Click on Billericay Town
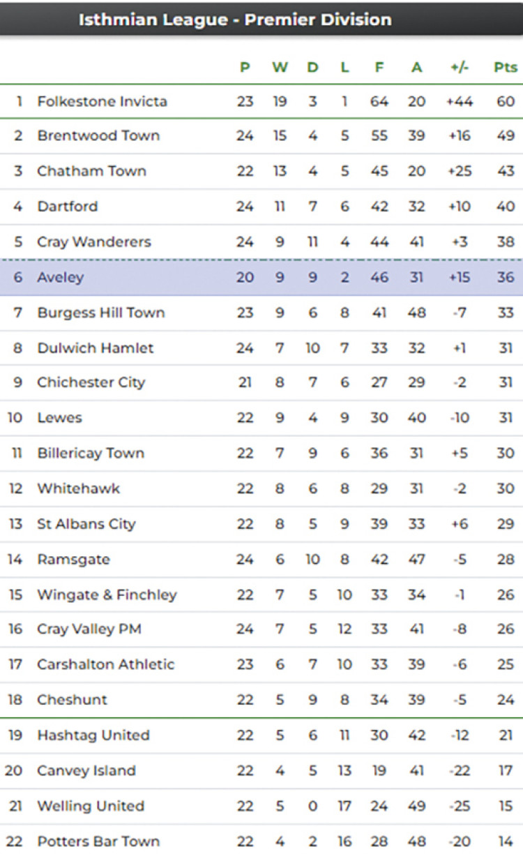523x859 pixels. [x=91, y=453]
